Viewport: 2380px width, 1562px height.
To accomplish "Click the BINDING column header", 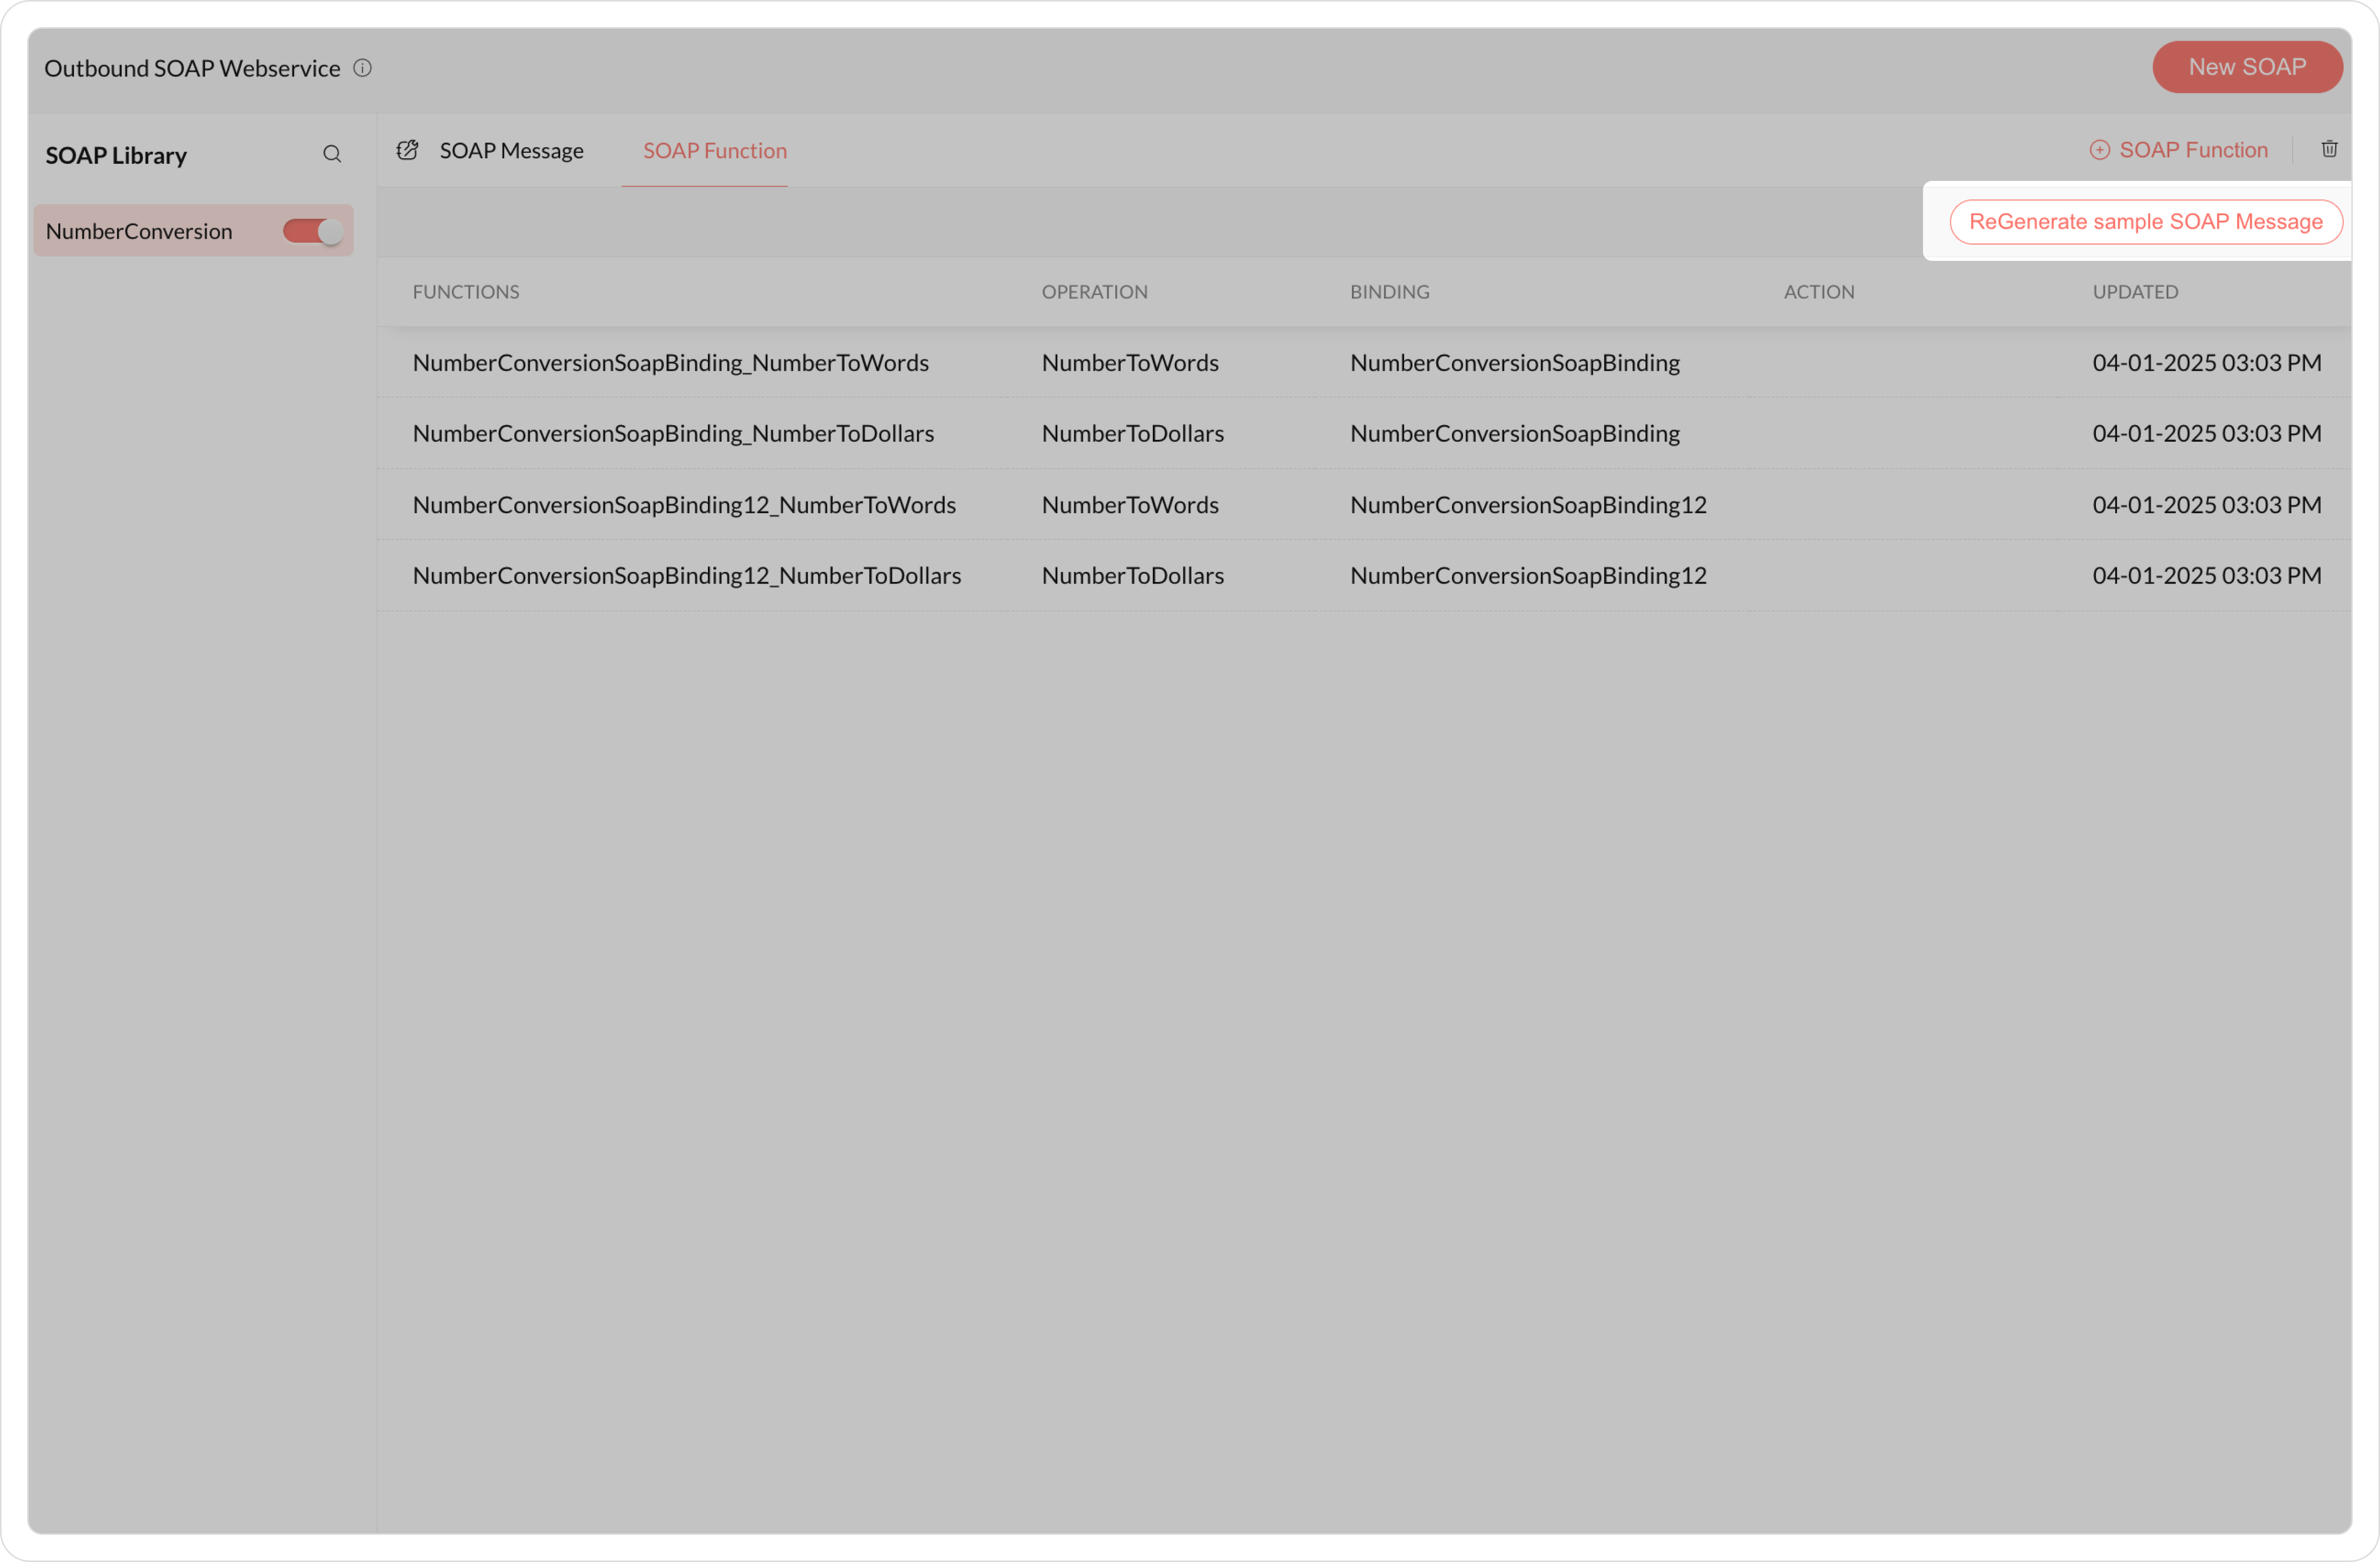I will [x=1389, y=292].
